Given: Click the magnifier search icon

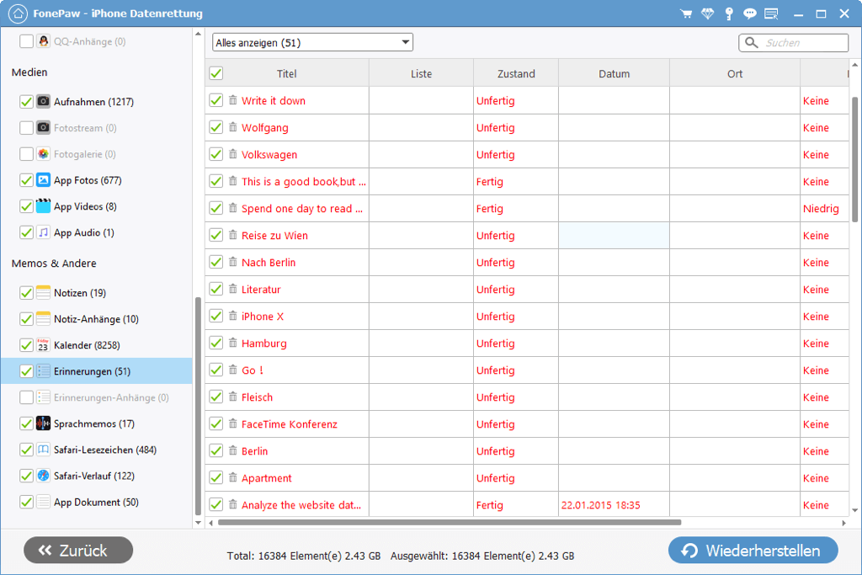Looking at the screenshot, I should (x=752, y=42).
